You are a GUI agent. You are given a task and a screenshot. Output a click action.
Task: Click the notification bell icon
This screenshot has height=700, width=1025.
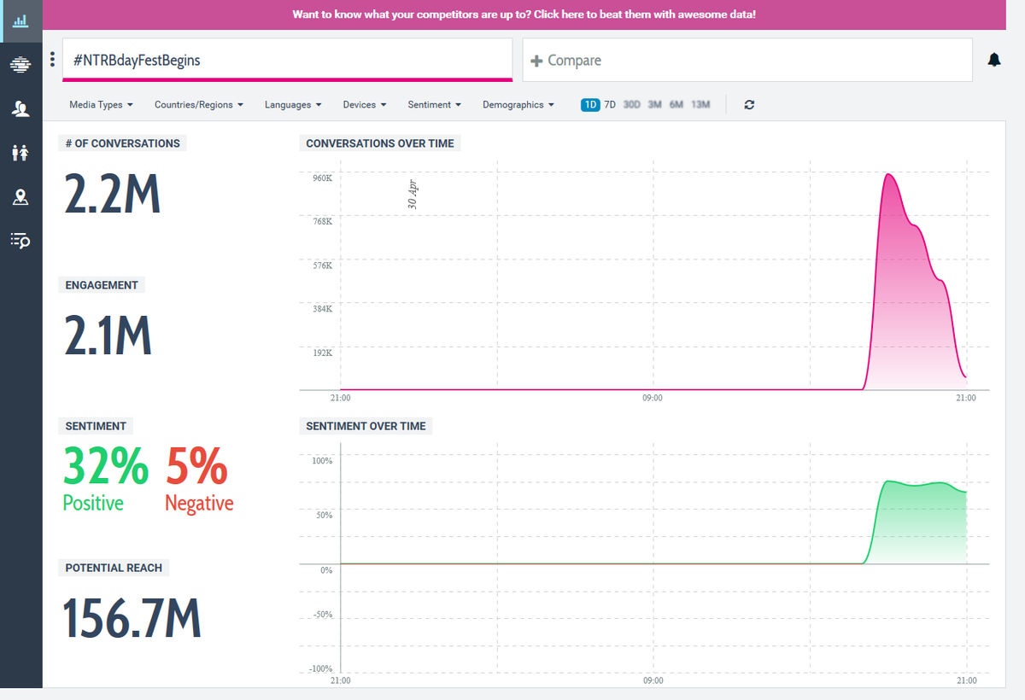point(994,60)
